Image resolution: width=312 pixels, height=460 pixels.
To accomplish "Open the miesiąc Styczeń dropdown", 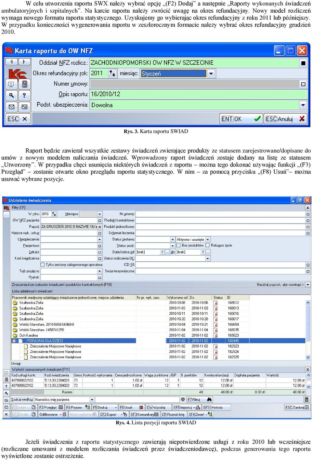I will tap(211, 74).
